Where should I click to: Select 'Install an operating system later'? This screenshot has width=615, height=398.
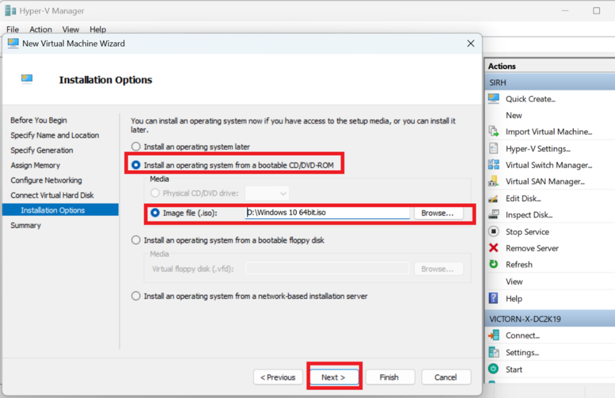pyautogui.click(x=136, y=147)
